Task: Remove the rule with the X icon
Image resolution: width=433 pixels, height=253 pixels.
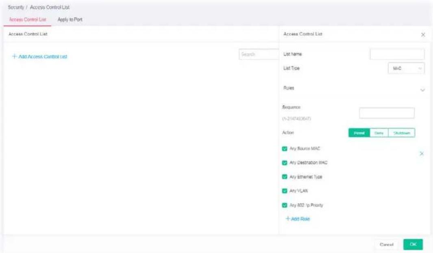Action: point(422,154)
